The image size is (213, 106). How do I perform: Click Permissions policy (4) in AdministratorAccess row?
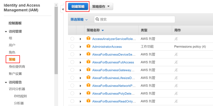point(190,47)
